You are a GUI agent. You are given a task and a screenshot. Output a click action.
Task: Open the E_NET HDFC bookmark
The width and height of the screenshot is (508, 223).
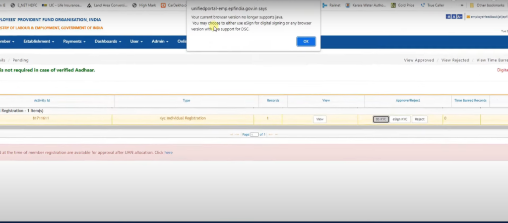[24, 5]
